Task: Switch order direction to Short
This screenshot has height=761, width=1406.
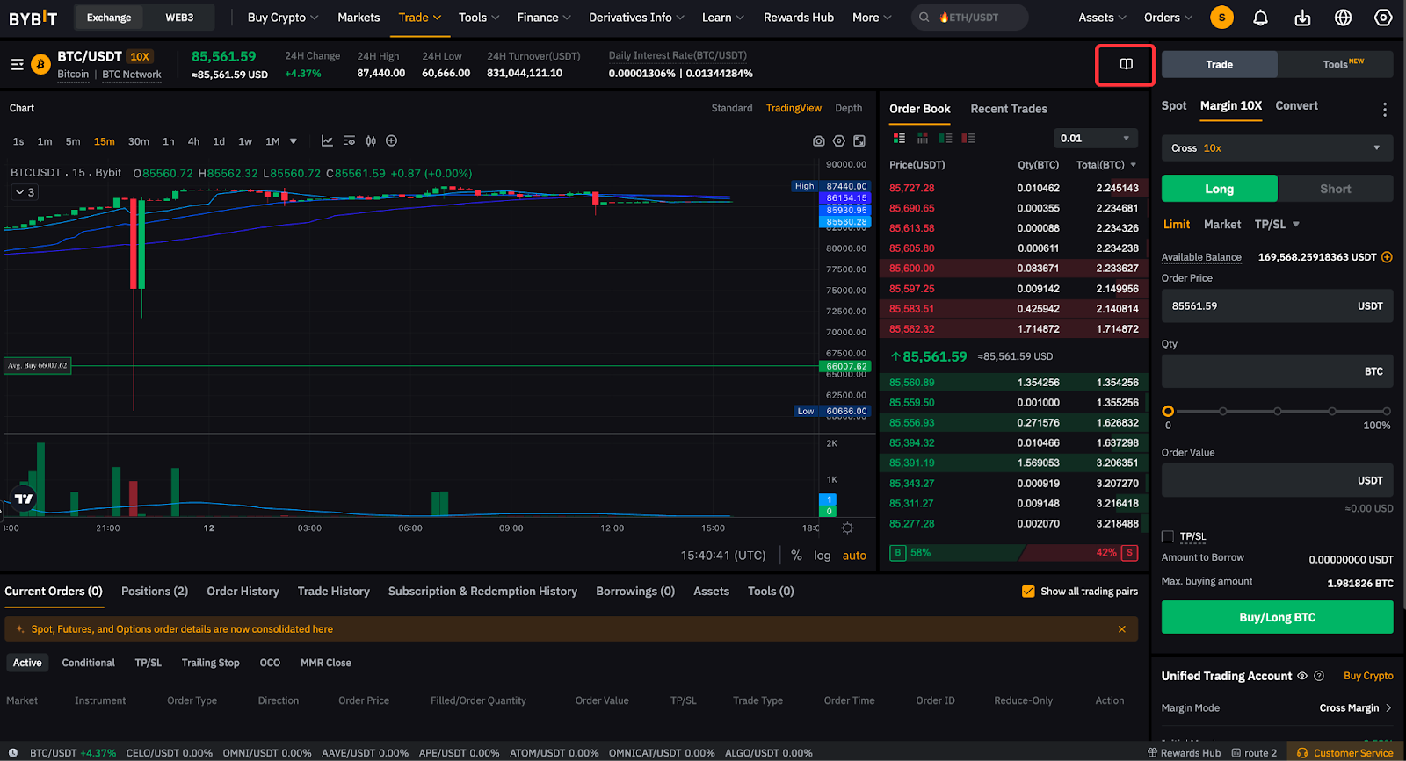Action: (1335, 189)
